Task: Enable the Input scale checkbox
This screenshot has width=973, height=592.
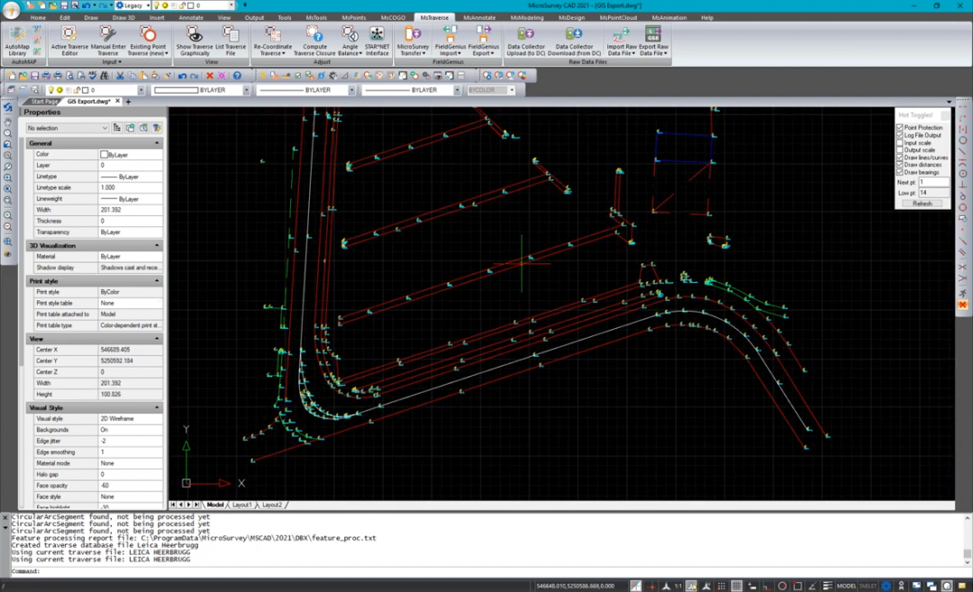Action: 900,142
